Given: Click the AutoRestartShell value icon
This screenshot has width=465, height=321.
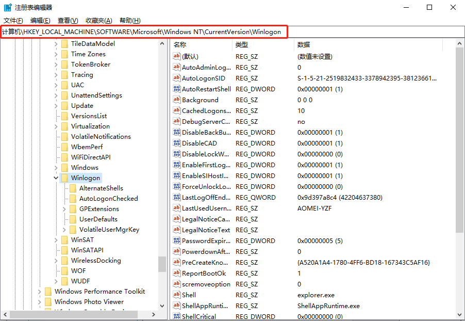Looking at the screenshot, I should pyautogui.click(x=177, y=89).
